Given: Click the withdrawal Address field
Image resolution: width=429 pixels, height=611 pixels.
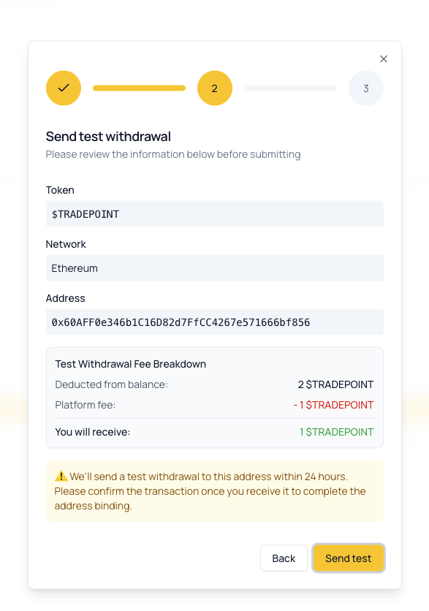Looking at the screenshot, I should (214, 322).
